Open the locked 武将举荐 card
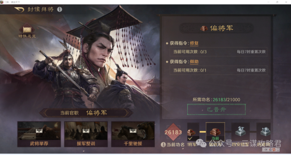291x155 pixels. click(x=39, y=134)
